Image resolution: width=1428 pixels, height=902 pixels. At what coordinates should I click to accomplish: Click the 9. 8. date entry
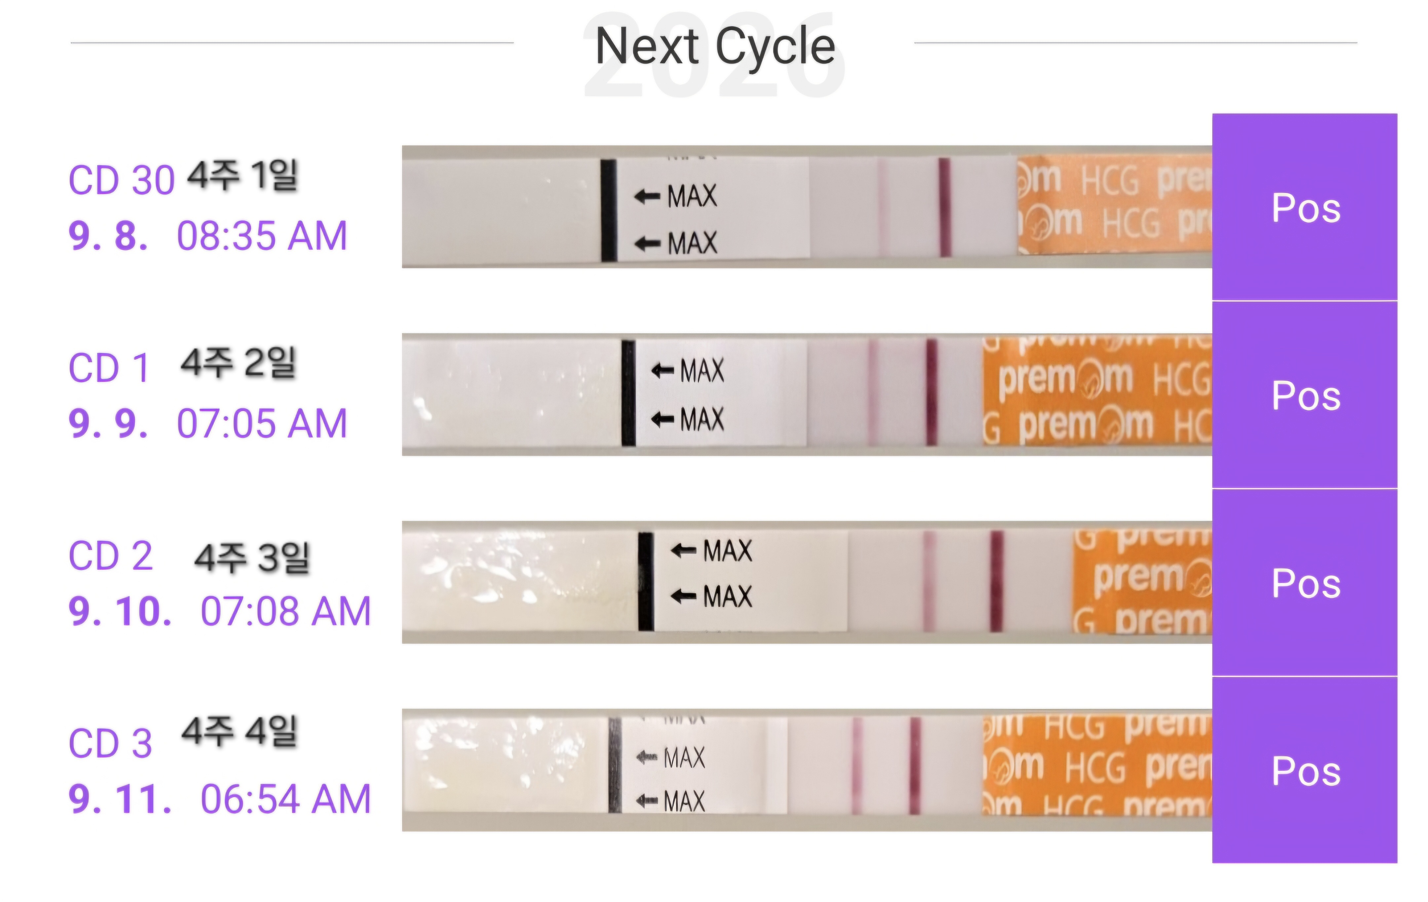108,235
